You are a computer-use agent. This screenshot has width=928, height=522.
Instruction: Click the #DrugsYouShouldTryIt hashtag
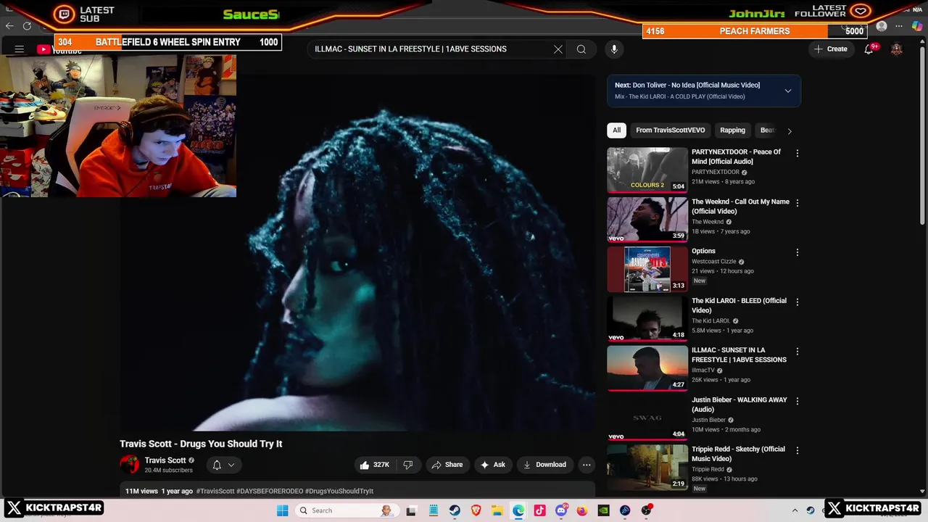tap(339, 491)
